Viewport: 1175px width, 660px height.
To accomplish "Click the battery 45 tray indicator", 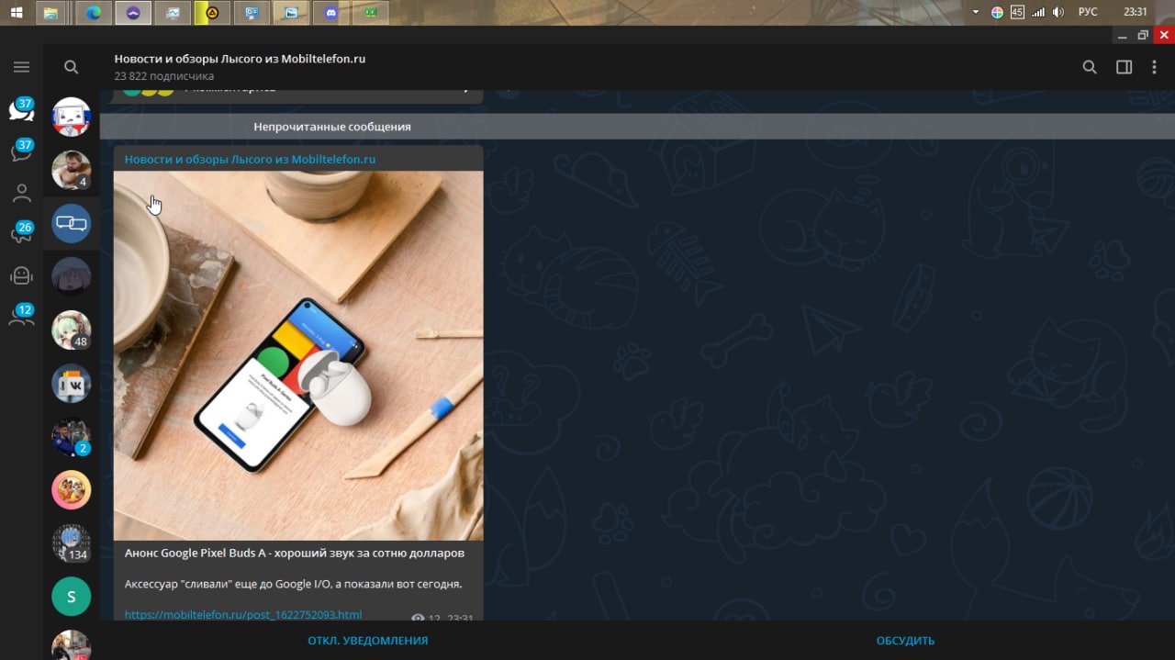I will pyautogui.click(x=1017, y=12).
